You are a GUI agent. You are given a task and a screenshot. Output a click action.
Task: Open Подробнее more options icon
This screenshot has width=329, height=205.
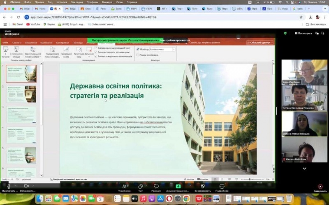point(222,187)
